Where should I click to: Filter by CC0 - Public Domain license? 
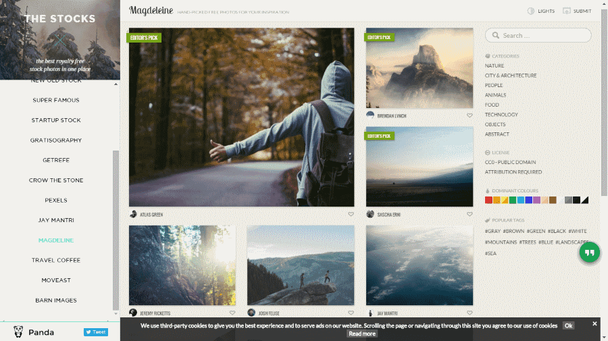point(510,162)
